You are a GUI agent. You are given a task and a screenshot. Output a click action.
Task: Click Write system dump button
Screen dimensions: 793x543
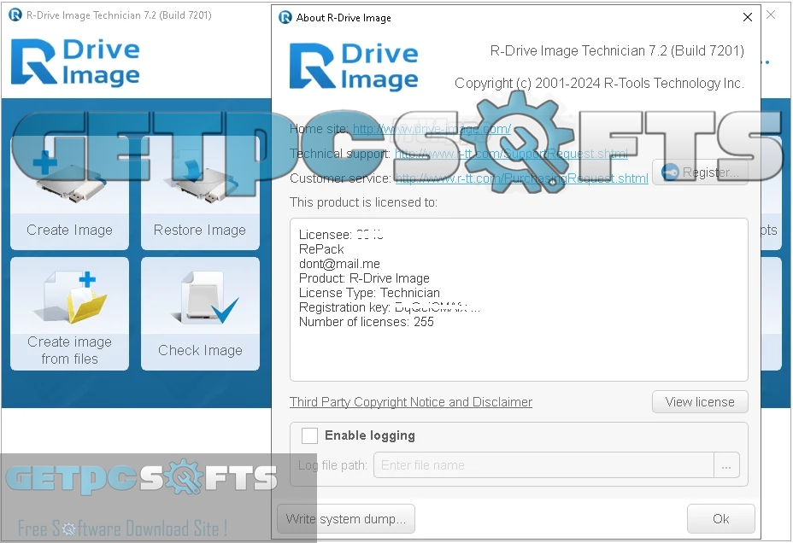click(x=346, y=519)
